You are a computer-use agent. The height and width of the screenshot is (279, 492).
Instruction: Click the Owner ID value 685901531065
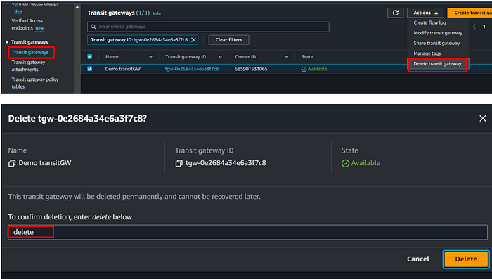pyautogui.click(x=251, y=69)
